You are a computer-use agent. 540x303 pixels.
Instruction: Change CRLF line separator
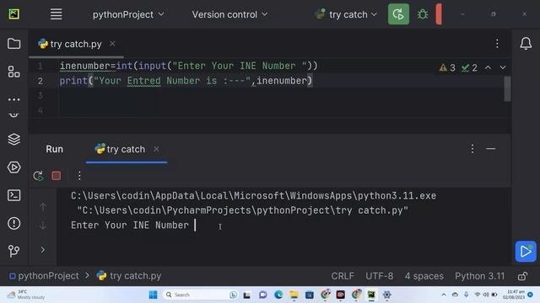(x=343, y=276)
